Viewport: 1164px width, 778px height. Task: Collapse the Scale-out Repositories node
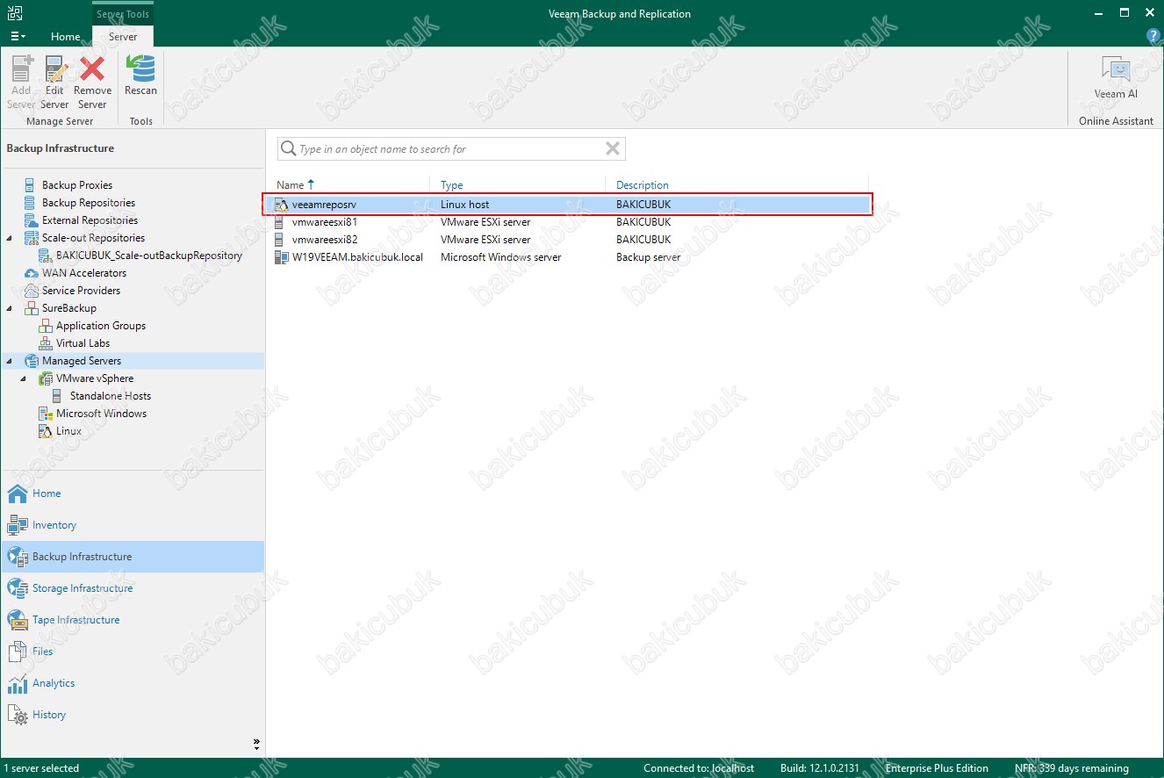click(10, 238)
